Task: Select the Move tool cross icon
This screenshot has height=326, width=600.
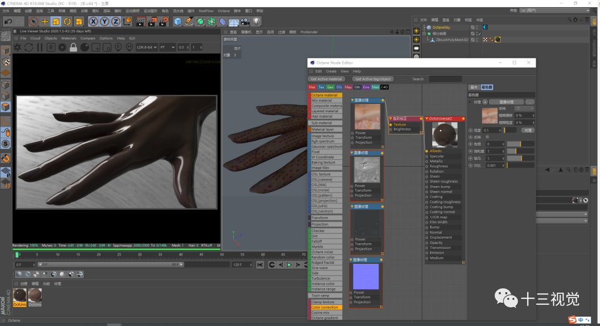Action: [x=45, y=22]
